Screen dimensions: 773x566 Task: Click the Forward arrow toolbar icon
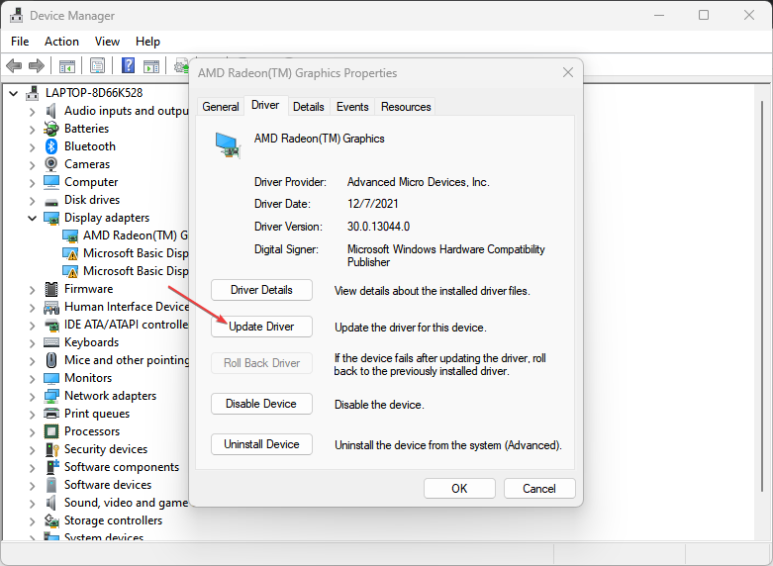pos(37,66)
